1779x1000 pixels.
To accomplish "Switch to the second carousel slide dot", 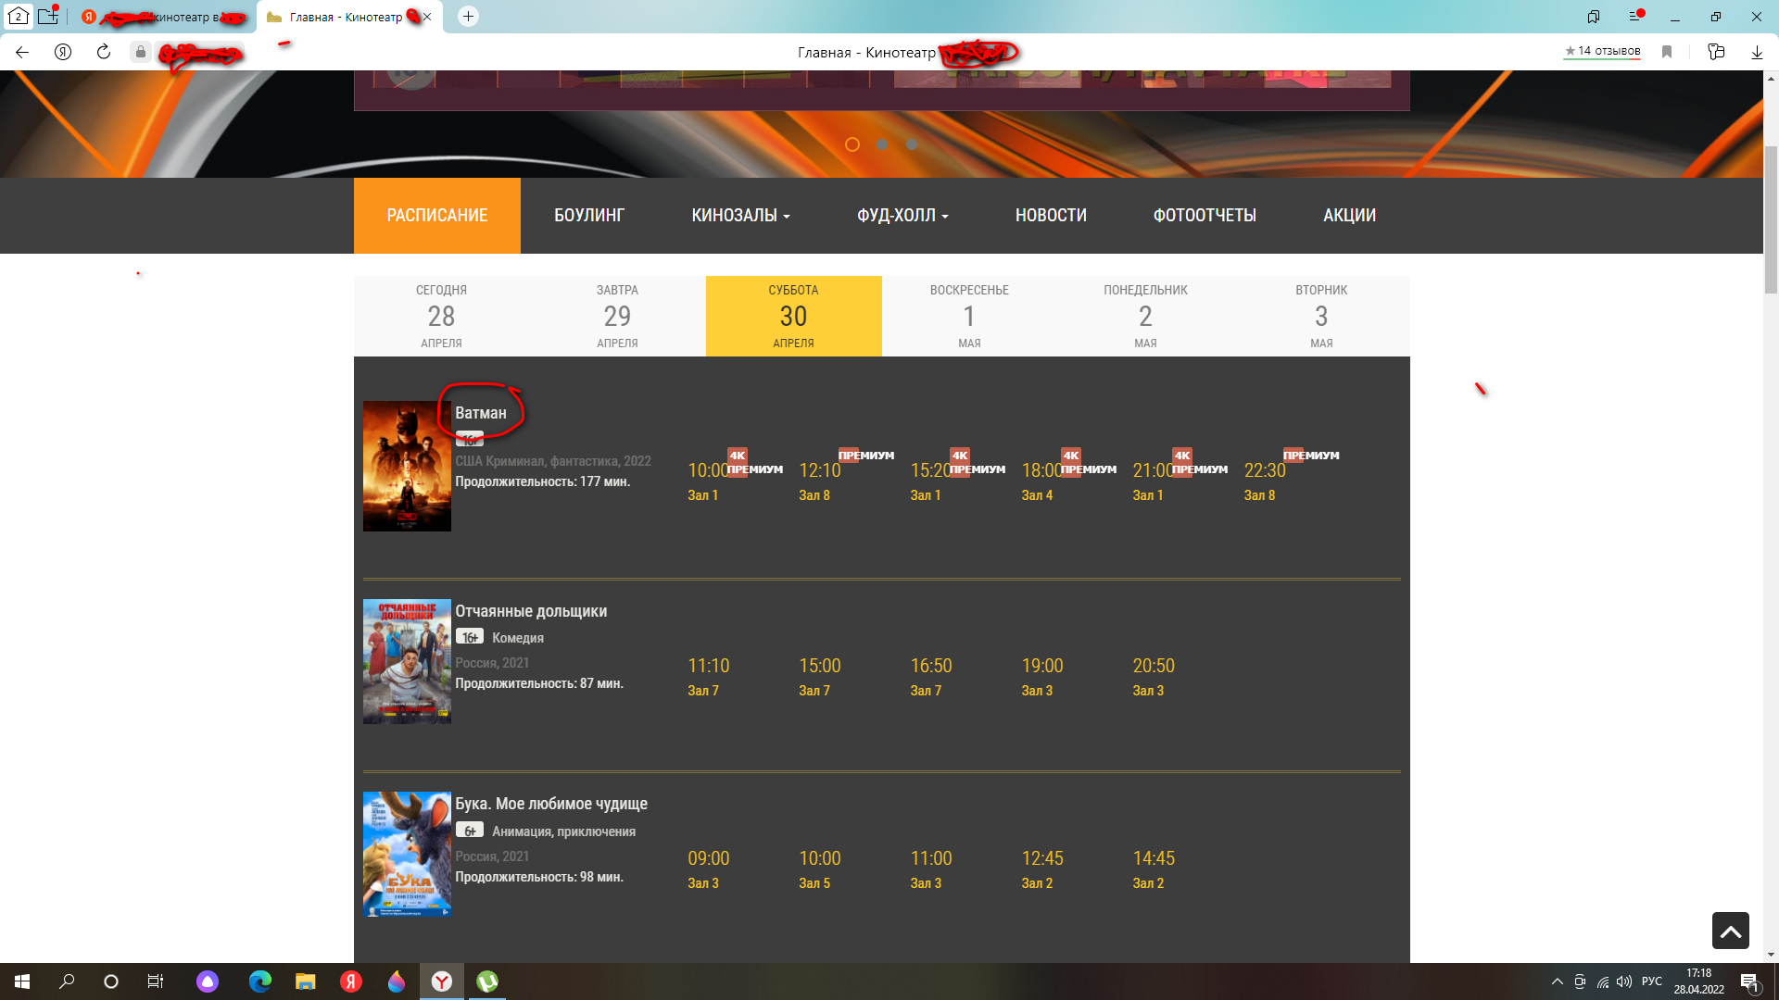I will coord(882,144).
